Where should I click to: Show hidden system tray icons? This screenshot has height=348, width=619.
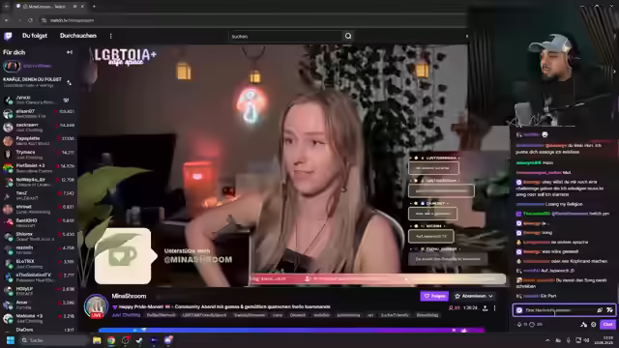(547, 340)
